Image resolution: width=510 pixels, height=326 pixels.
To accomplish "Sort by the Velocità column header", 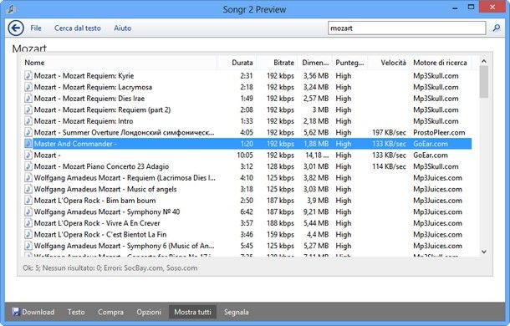I will (x=389, y=63).
